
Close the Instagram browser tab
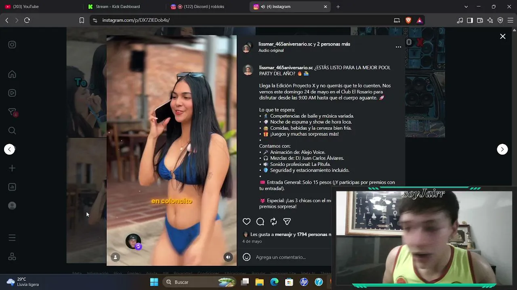pyautogui.click(x=326, y=6)
